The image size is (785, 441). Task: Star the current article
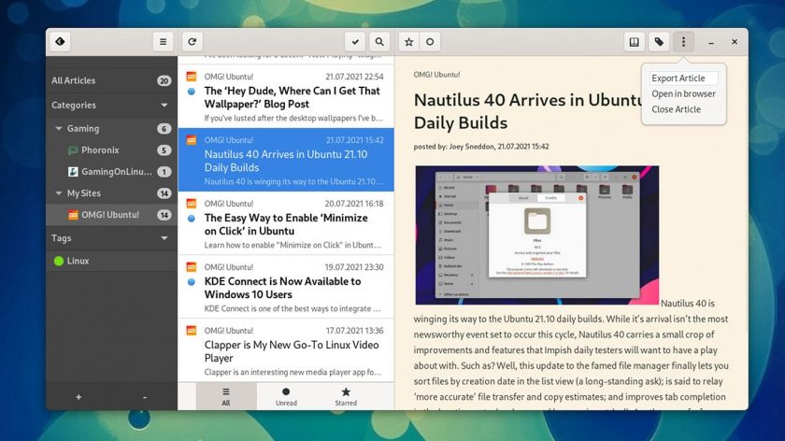click(x=409, y=42)
